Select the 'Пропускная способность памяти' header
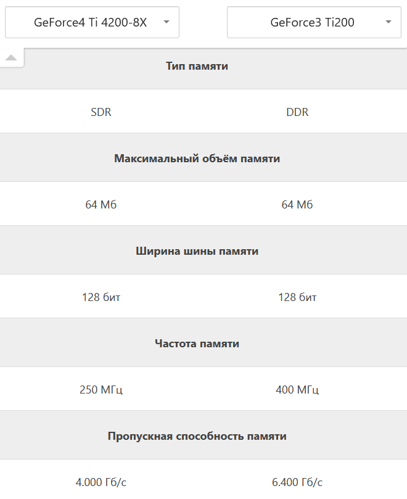This screenshot has width=407, height=499. 197,436
